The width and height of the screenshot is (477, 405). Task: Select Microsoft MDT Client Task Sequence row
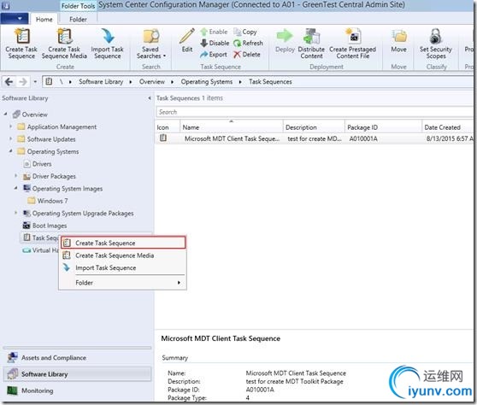[314, 138]
